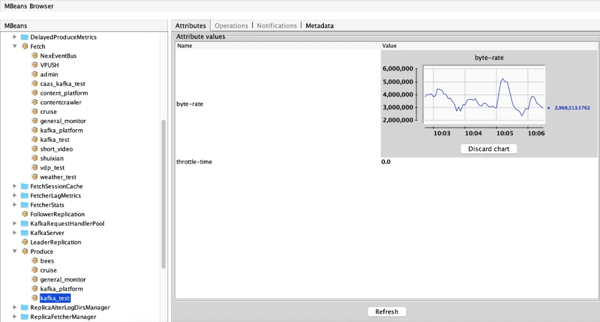Screen dimensions: 600x322
Task: Click the Produce node bean icon
Action: [x=25, y=252]
